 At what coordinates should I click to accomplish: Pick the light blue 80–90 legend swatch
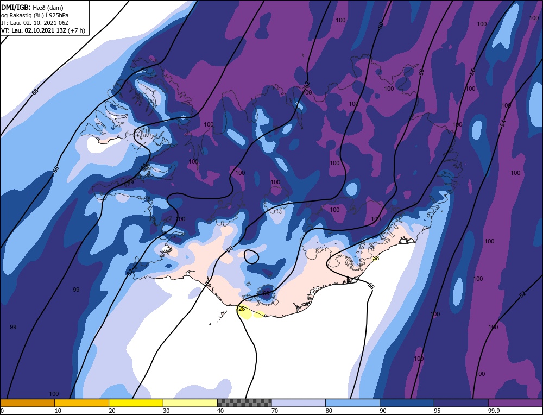point(352,403)
